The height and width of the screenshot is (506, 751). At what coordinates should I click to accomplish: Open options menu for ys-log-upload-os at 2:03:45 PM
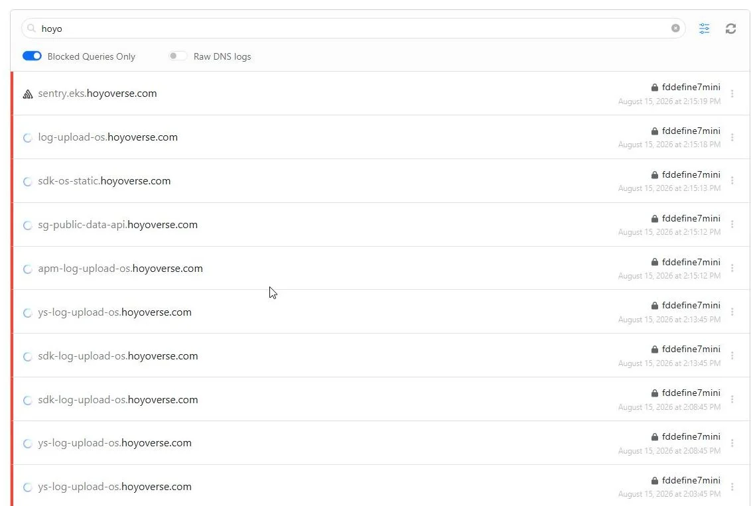point(732,486)
